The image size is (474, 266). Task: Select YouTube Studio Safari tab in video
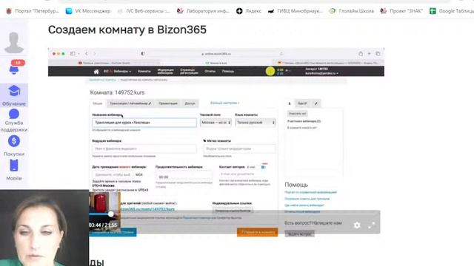[104, 63]
